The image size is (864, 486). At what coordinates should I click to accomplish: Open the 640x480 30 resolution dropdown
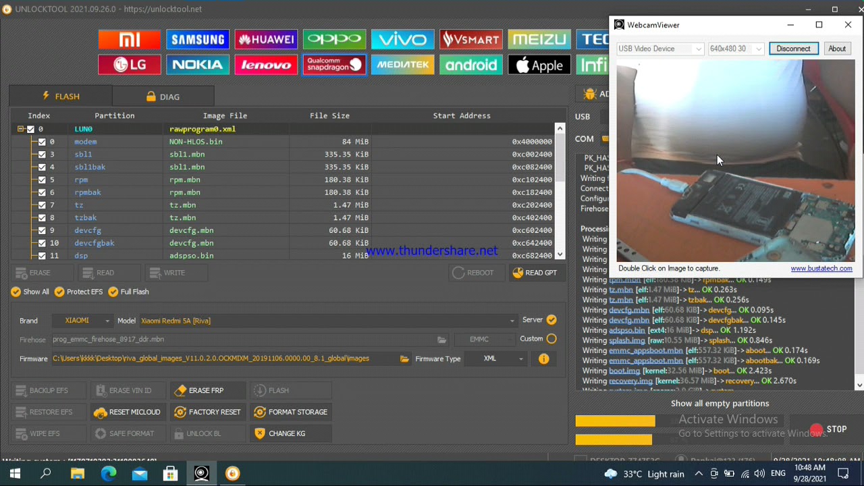coord(735,49)
